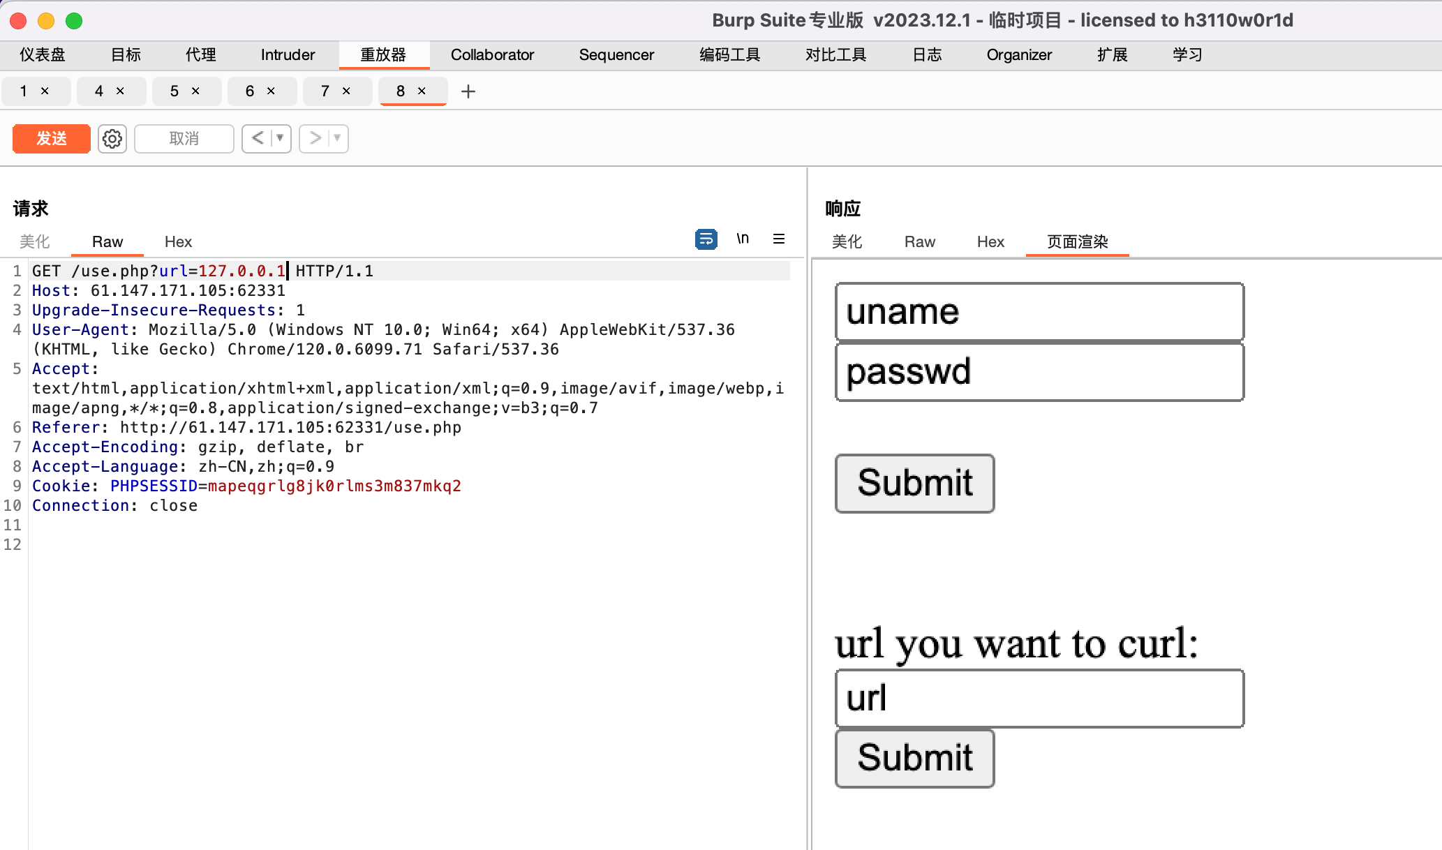Click the 发送 (Send) button
Screen dimensions: 1442x850
pyautogui.click(x=50, y=138)
